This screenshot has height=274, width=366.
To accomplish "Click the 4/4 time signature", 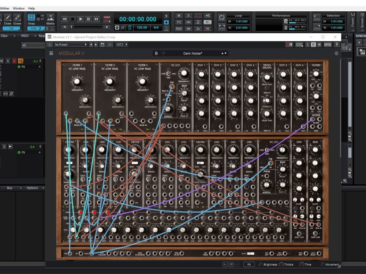I will tap(156, 27).
